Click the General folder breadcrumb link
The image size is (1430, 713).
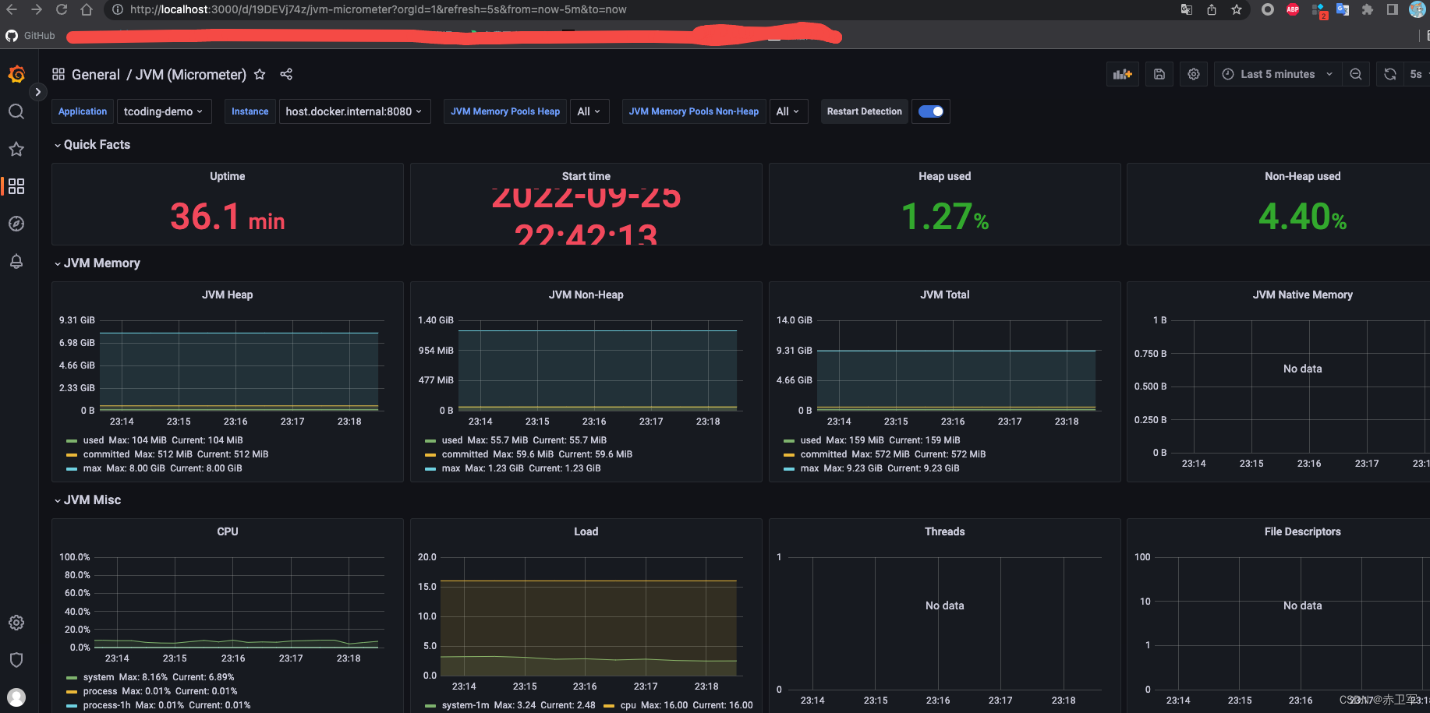(96, 75)
